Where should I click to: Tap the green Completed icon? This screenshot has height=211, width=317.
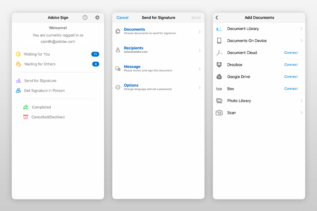tap(26, 107)
